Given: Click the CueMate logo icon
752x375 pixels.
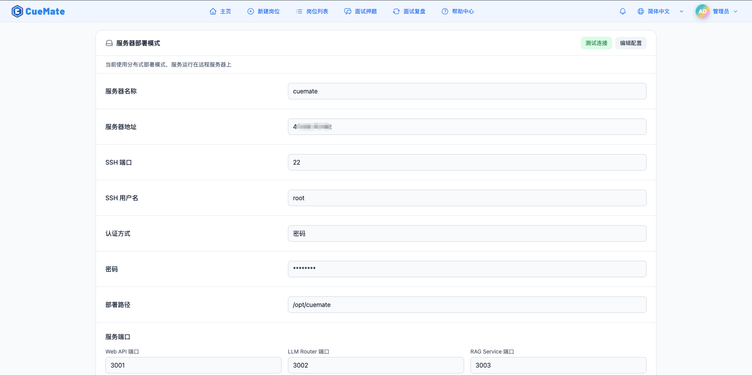Looking at the screenshot, I should tap(17, 11).
